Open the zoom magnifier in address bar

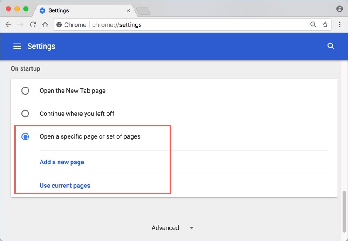[313, 25]
